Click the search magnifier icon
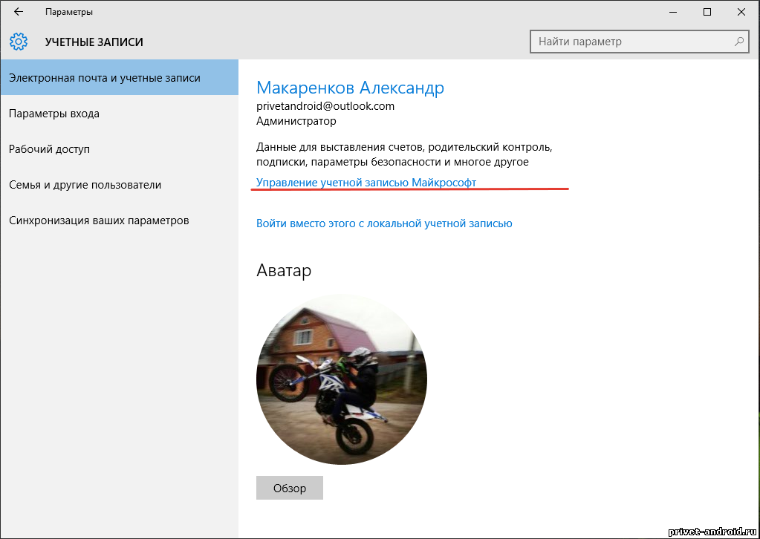The width and height of the screenshot is (760, 539). pyautogui.click(x=739, y=42)
